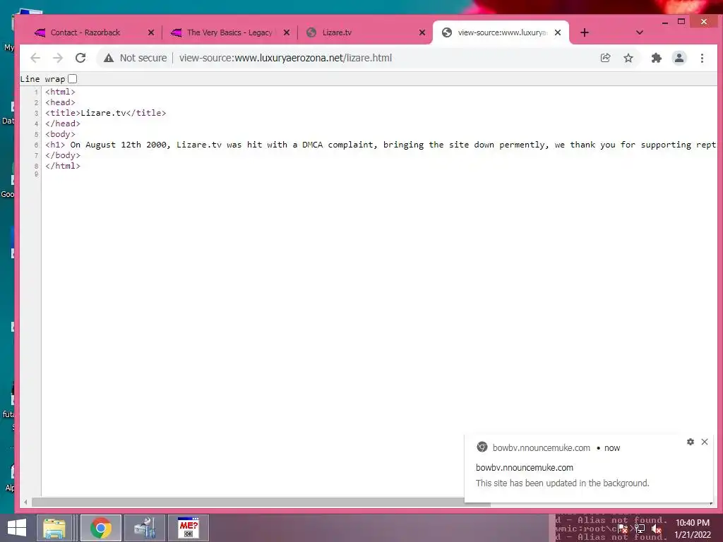
Task: Close The Very Basics tab
Action: click(x=287, y=32)
